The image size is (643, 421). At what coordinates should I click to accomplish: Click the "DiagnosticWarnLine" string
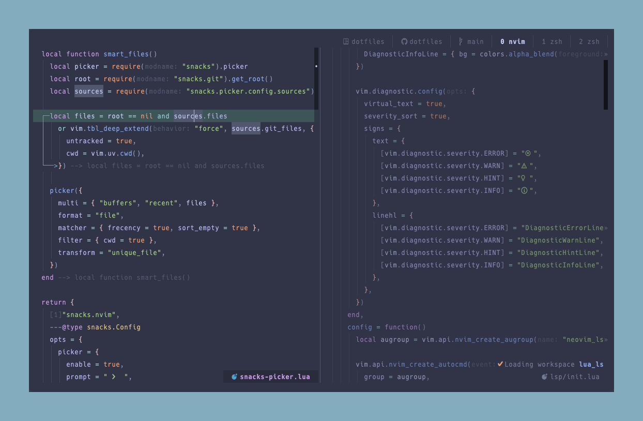[558, 240]
